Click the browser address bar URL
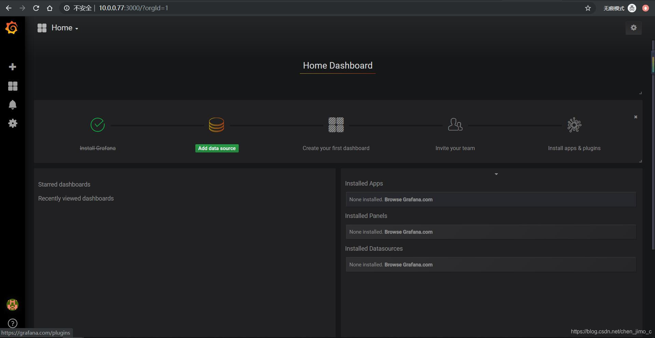Viewport: 655px width, 338px height. [x=134, y=8]
